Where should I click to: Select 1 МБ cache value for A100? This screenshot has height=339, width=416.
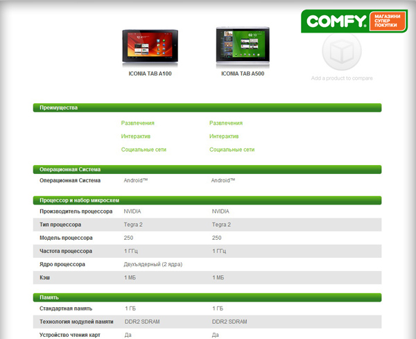click(130, 278)
